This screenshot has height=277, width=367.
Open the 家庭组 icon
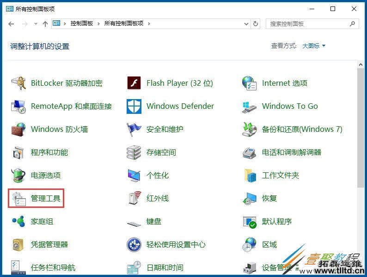point(18,221)
